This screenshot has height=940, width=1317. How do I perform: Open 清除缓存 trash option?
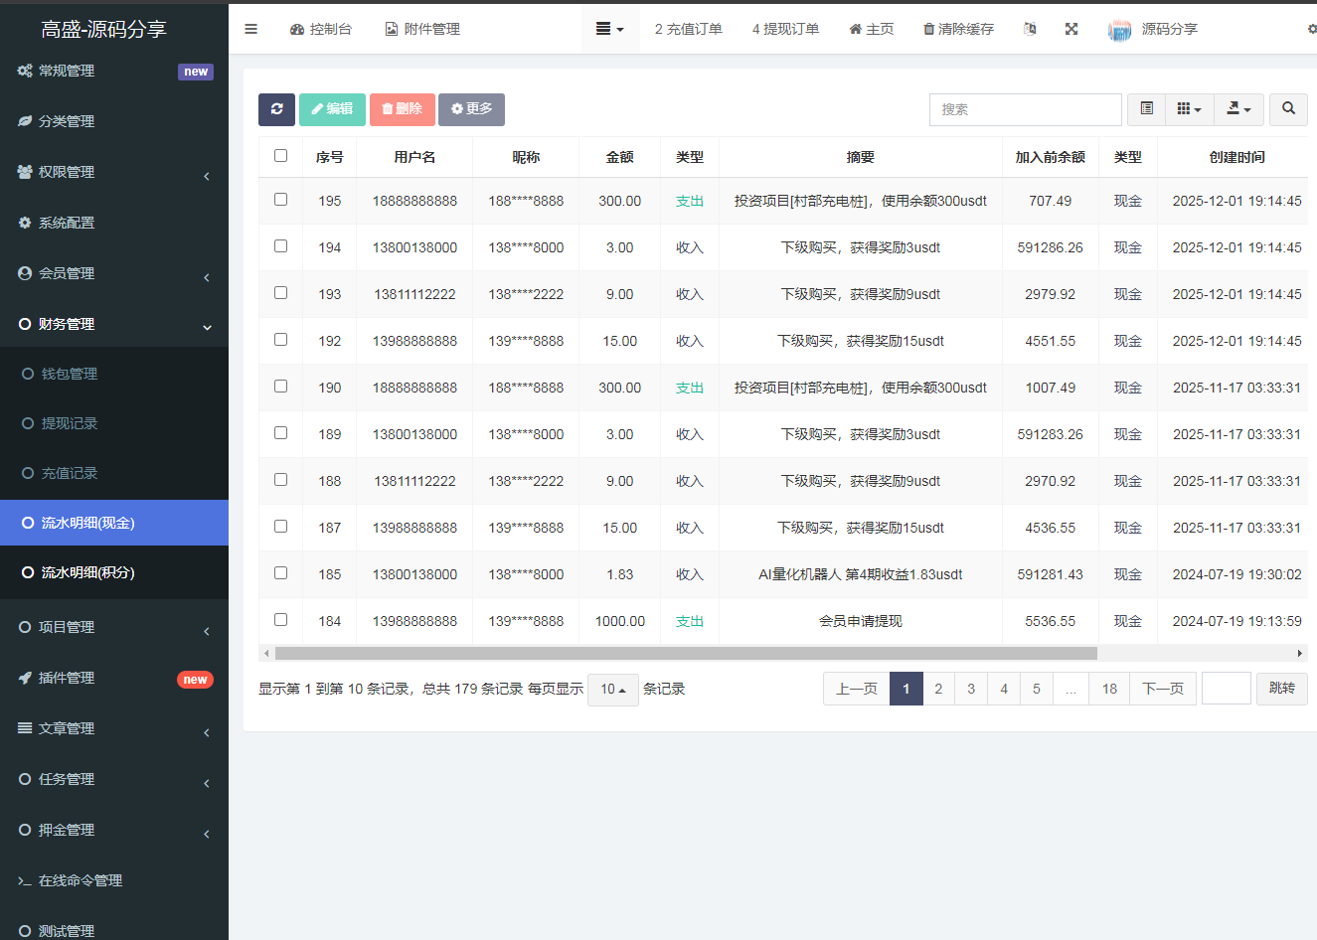point(958,29)
